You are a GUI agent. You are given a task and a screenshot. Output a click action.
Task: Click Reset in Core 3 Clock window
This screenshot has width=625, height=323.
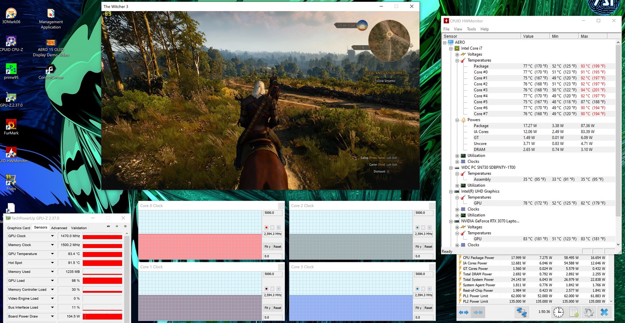[428, 308]
